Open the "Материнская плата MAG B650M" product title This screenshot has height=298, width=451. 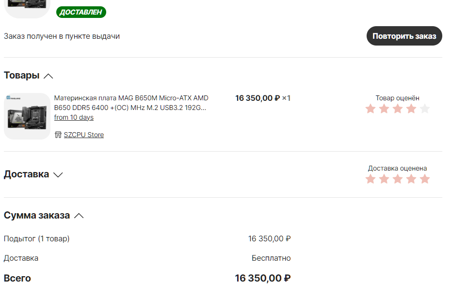point(131,103)
